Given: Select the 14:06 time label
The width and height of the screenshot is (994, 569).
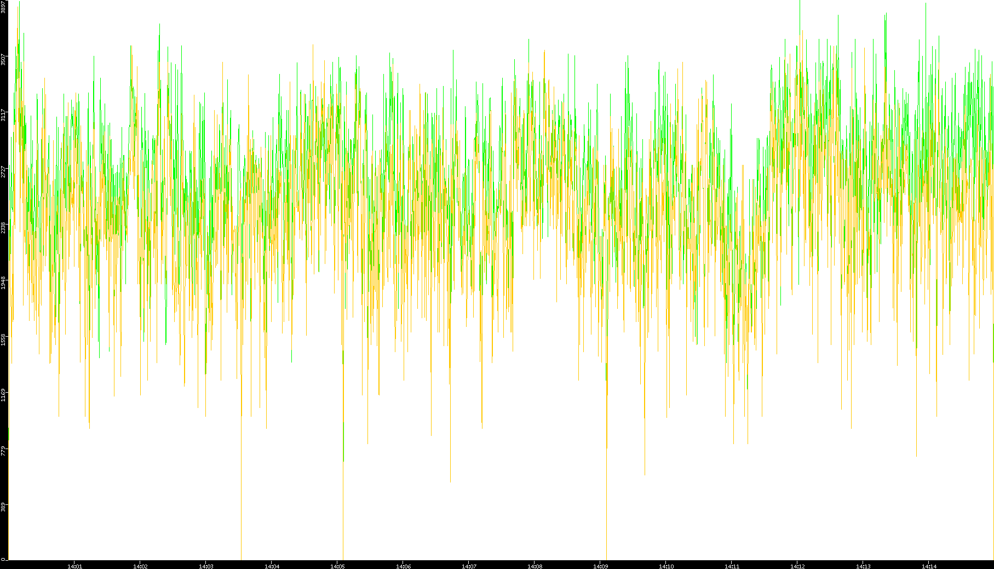Looking at the screenshot, I should pos(404,566).
